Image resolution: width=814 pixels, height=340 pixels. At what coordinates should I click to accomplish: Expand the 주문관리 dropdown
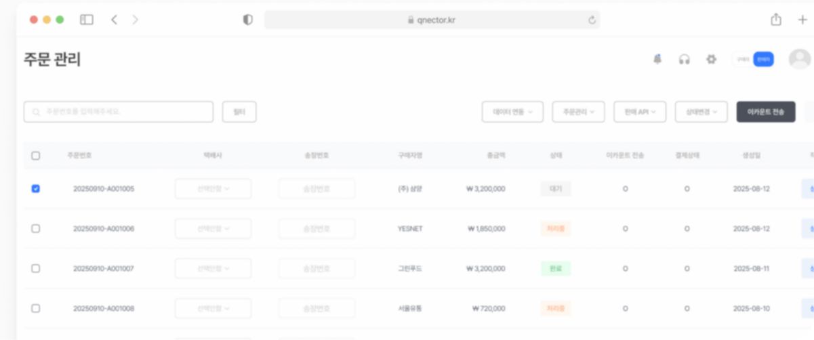(578, 112)
